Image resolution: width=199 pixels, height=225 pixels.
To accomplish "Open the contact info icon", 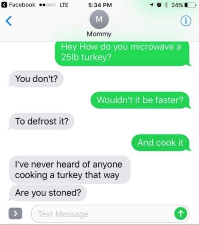I will point(186,21).
